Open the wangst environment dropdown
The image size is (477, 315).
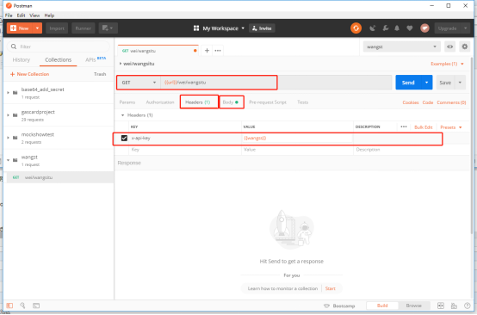pos(401,46)
